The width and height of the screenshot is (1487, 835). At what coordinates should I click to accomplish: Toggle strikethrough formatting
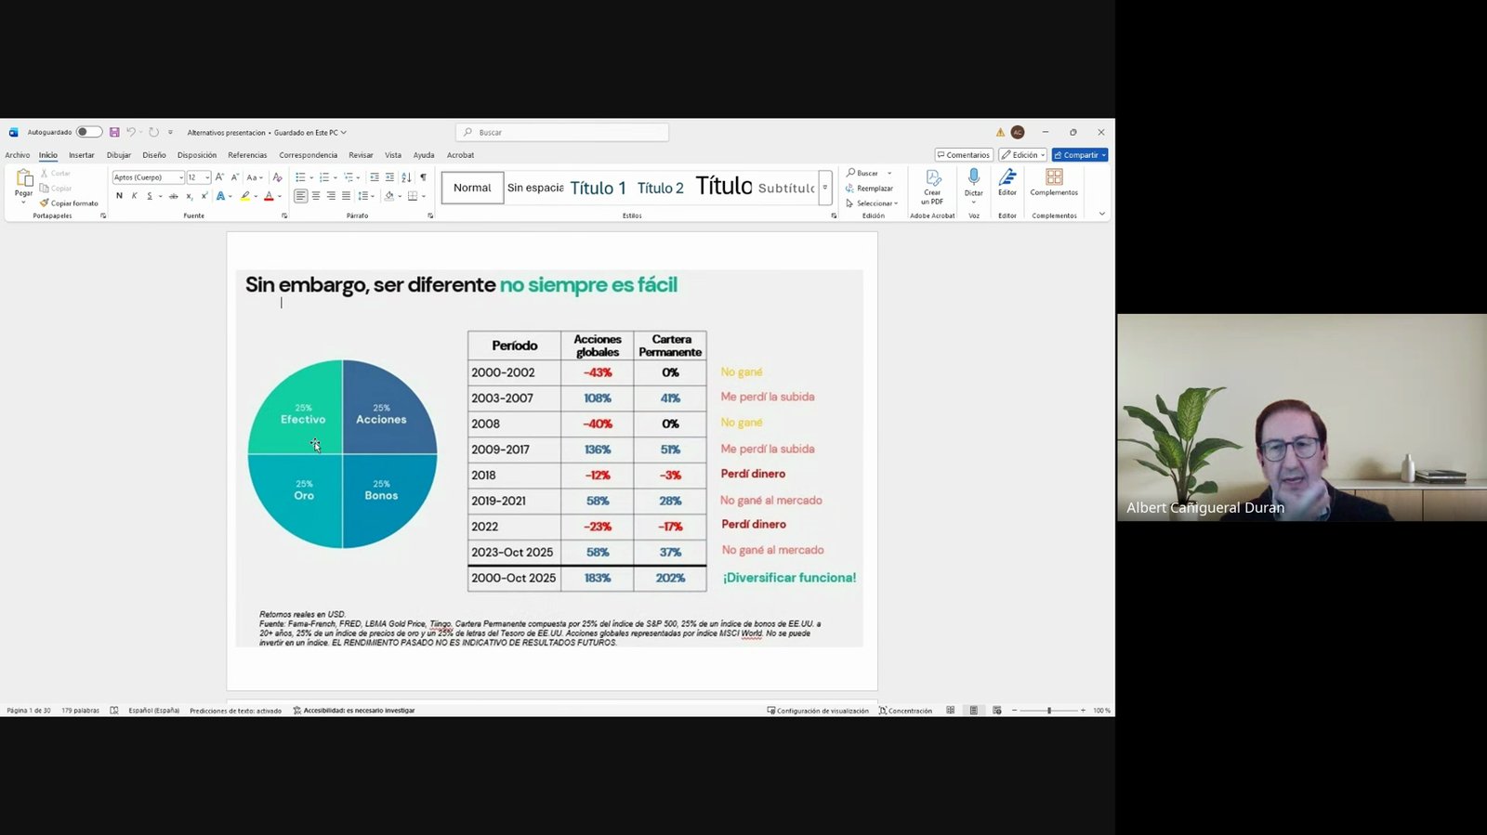[173, 196]
